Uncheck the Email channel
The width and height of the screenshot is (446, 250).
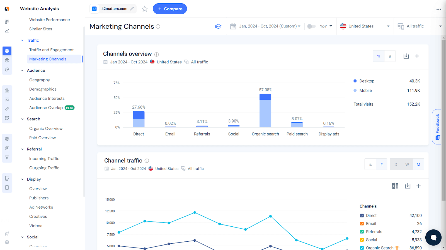click(362, 223)
